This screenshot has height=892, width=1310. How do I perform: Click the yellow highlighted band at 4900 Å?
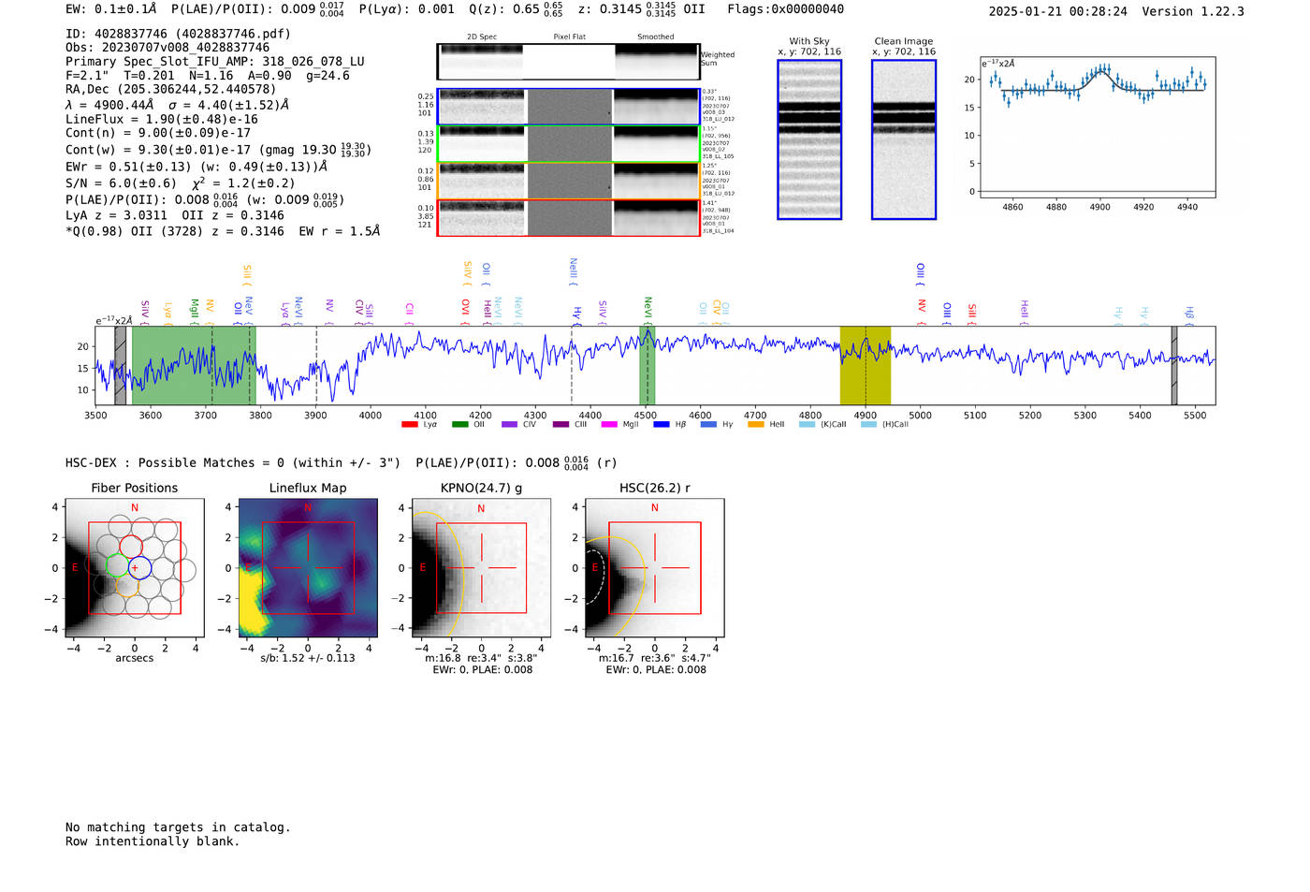(866, 366)
